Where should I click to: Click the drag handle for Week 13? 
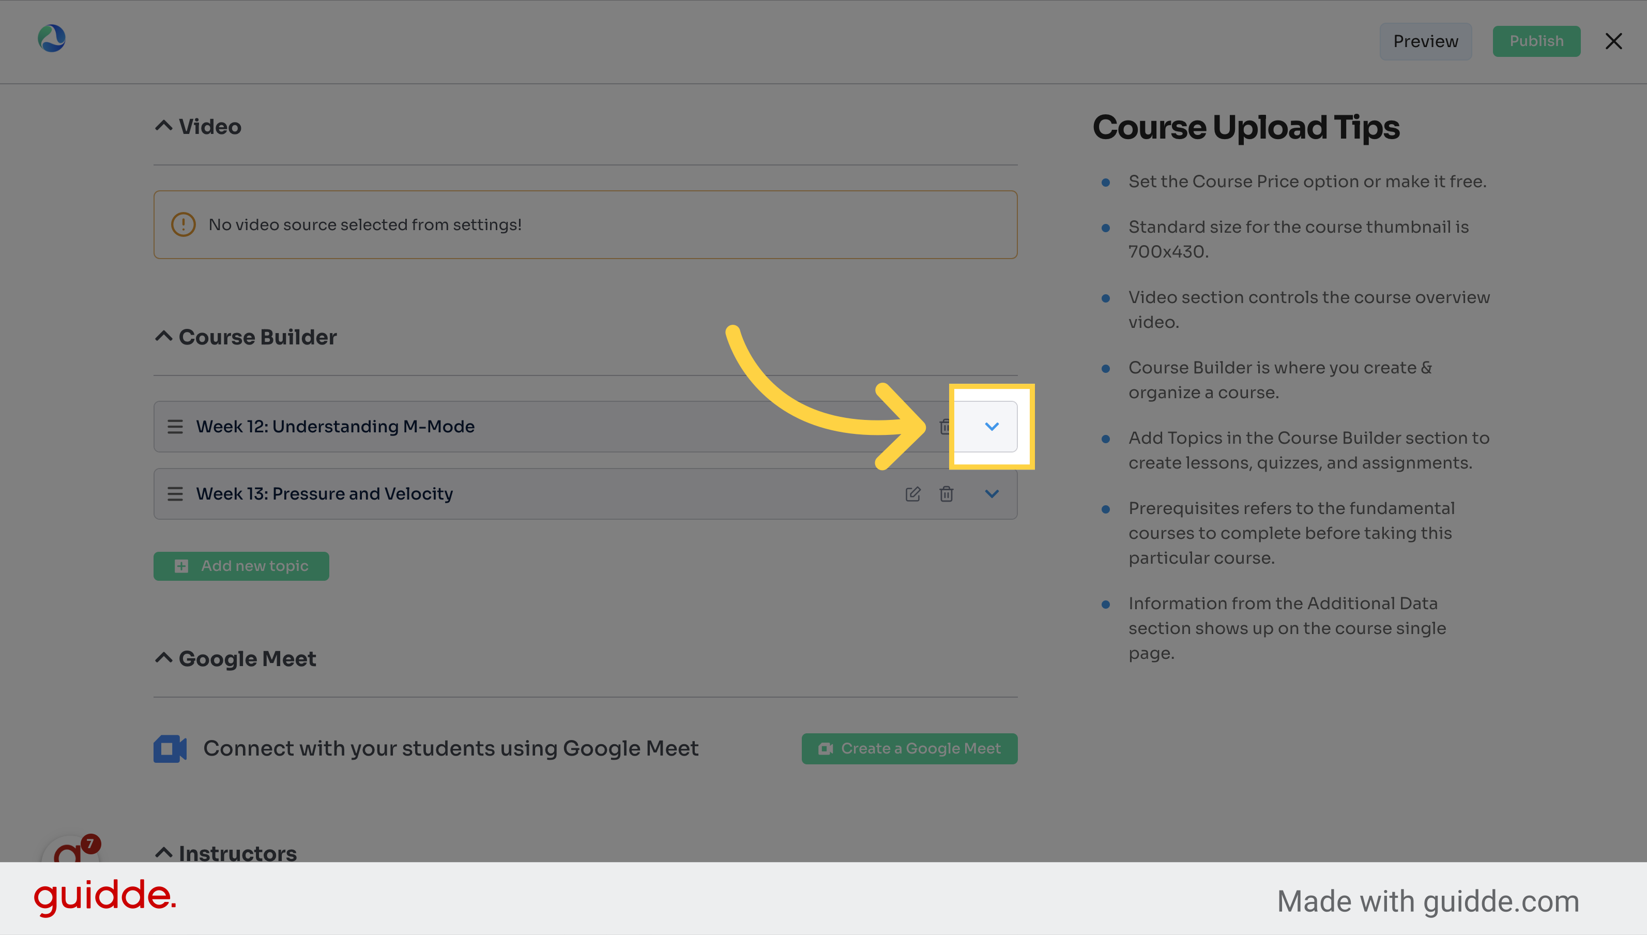[174, 493]
